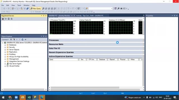Viewport: 179px width, 100px height.
Task: Expand the Databases node
Action: tap(5, 45)
